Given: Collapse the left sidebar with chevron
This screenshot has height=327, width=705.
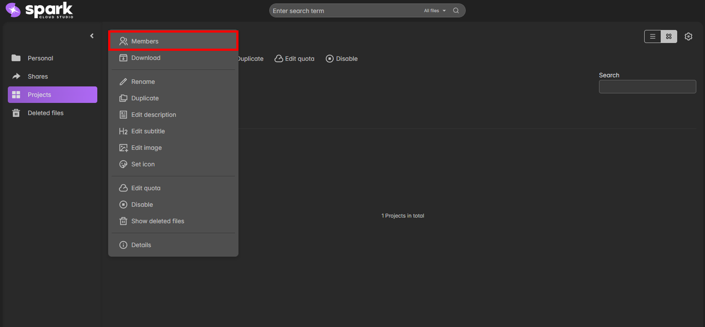Looking at the screenshot, I should coord(92,36).
